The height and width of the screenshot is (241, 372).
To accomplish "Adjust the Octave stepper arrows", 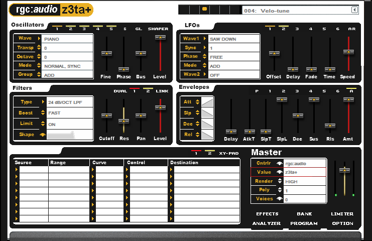I will click(39, 56).
